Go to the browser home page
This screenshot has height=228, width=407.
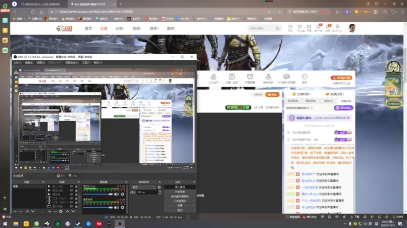tap(42, 12)
